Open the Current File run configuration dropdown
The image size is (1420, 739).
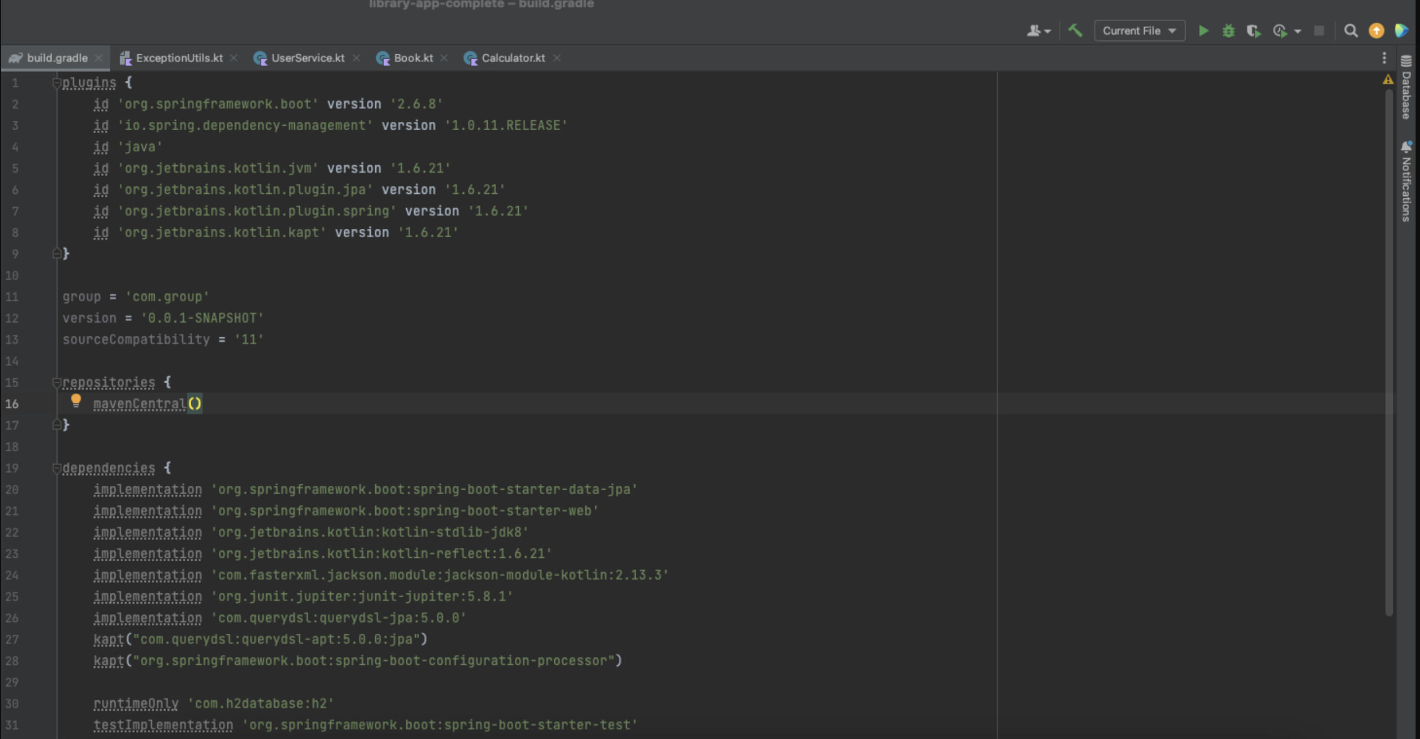point(1140,31)
